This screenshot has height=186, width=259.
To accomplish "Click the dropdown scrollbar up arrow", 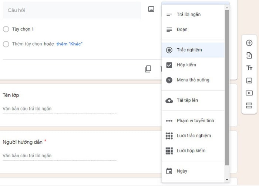I will tap(227, 8).
